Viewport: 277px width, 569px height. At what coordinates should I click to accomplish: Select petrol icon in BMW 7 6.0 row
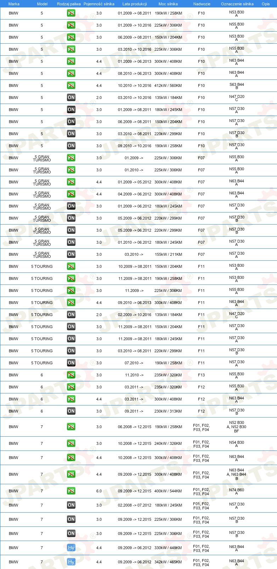coord(71,491)
